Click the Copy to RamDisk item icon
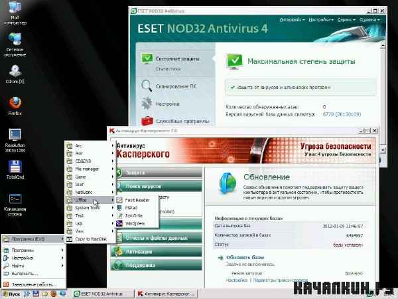This screenshot has height=299, width=398. [x=69, y=239]
